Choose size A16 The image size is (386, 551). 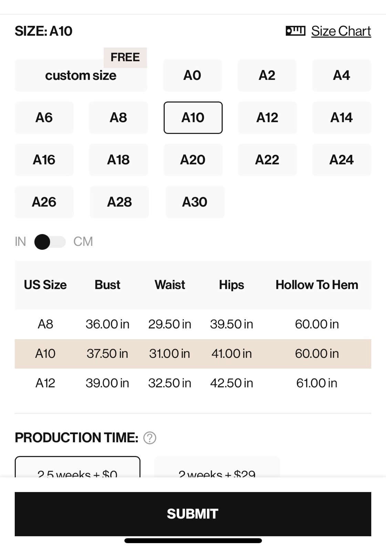44,160
